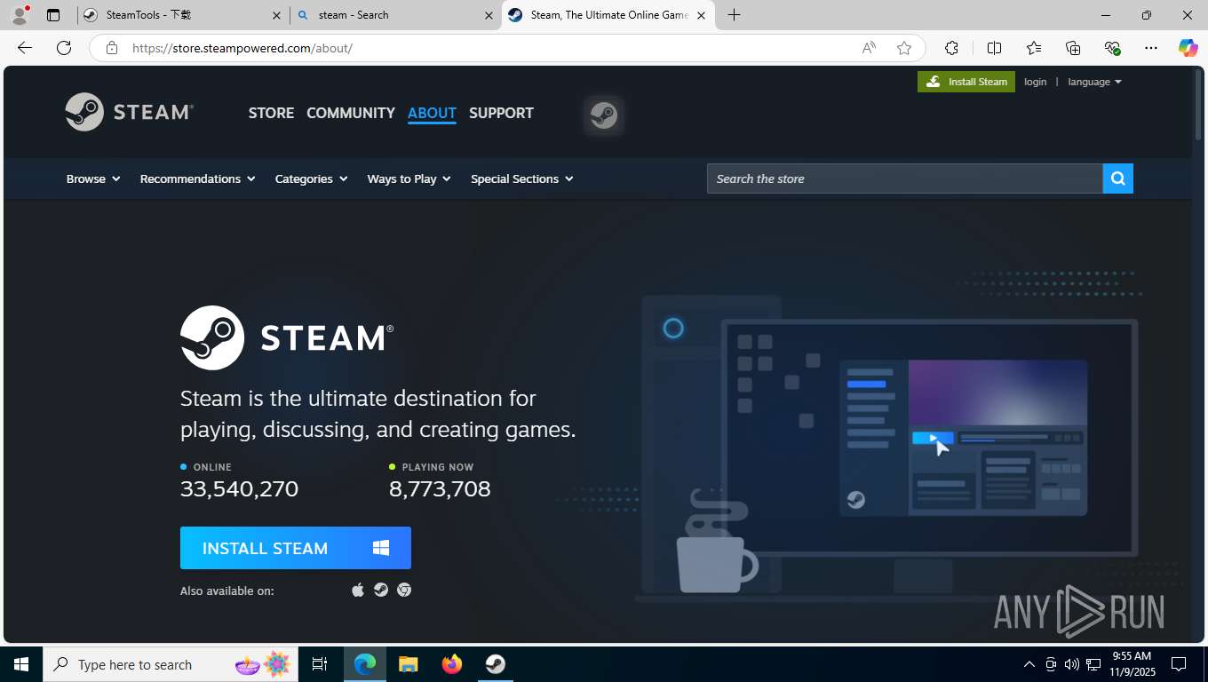Click the green Install Steam header button
The width and height of the screenshot is (1208, 682).
click(966, 82)
